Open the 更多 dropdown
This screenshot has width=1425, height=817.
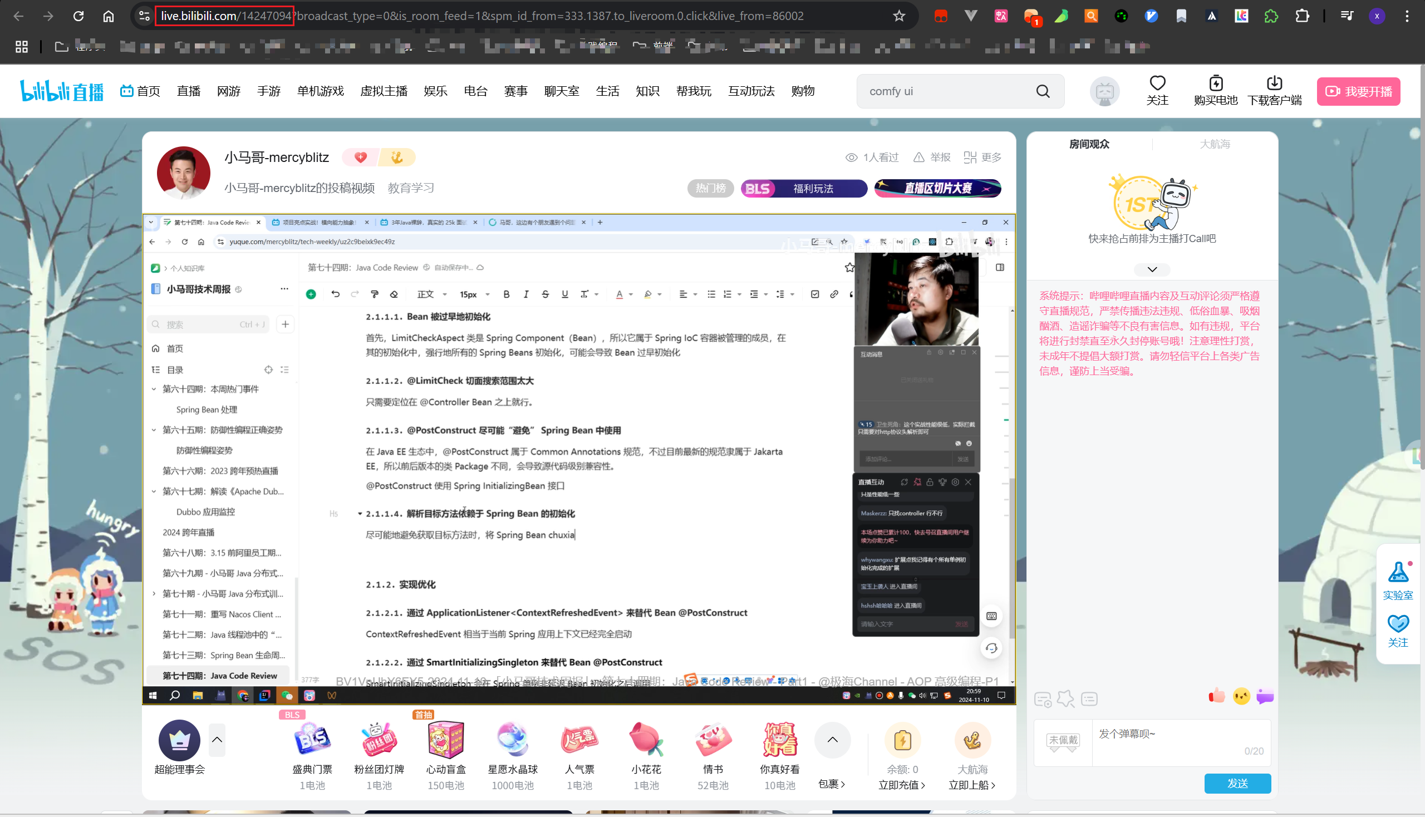[982, 158]
